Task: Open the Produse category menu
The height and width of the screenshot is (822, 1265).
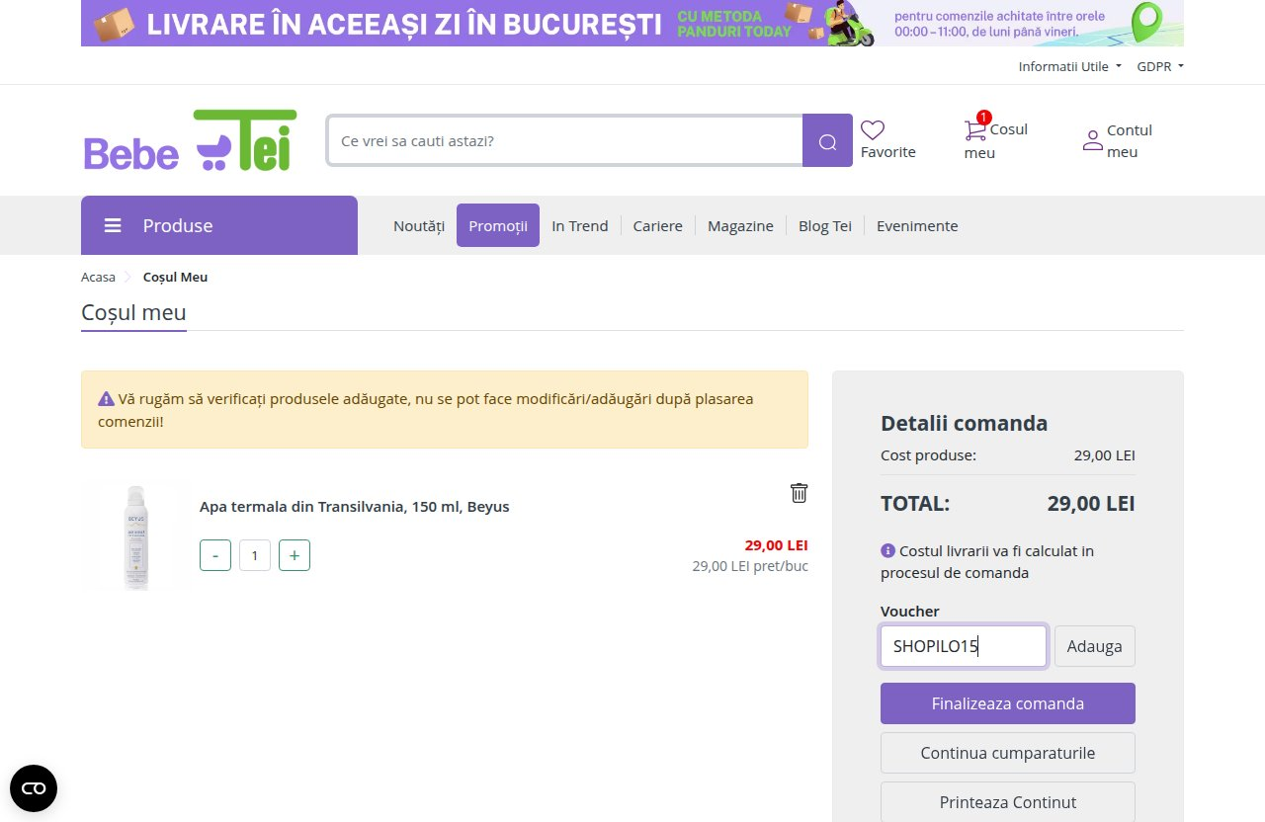Action: pyautogui.click(x=219, y=225)
